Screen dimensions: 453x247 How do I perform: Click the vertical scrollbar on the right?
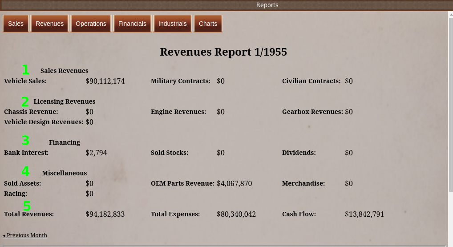tap(450, 105)
